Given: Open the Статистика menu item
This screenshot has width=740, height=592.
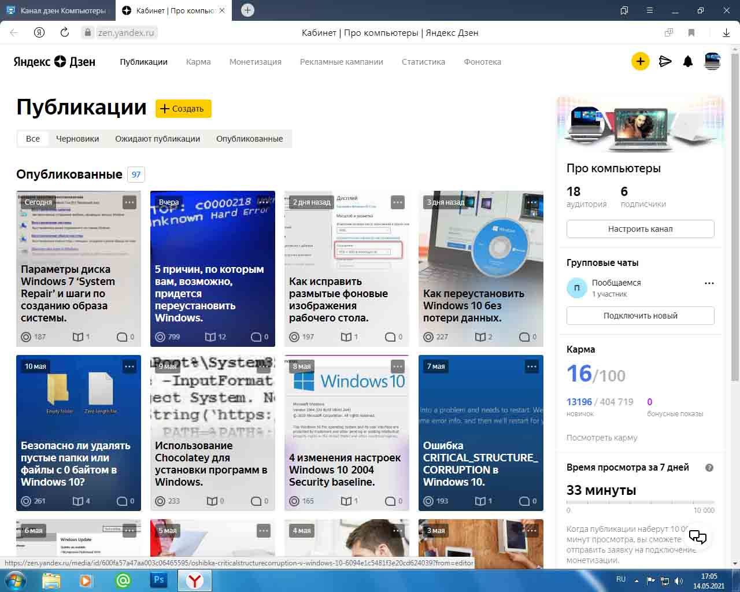Looking at the screenshot, I should pos(424,62).
